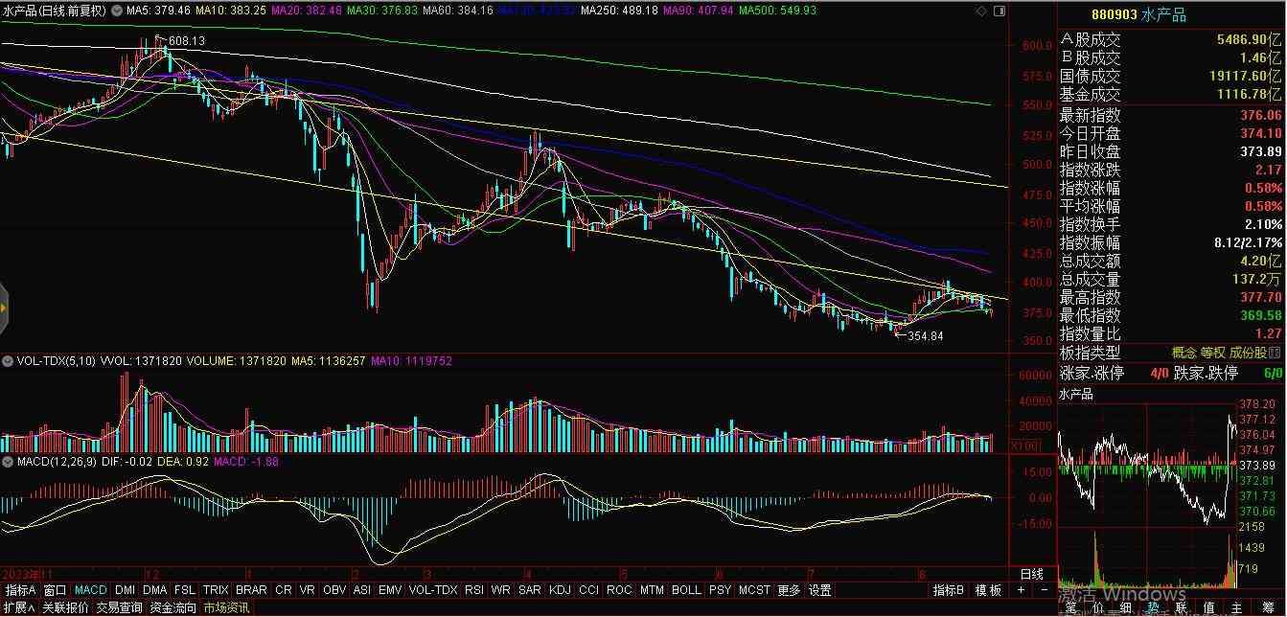This screenshot has width=1287, height=617.
Task: Click the 日线 period label
Action: [1031, 574]
